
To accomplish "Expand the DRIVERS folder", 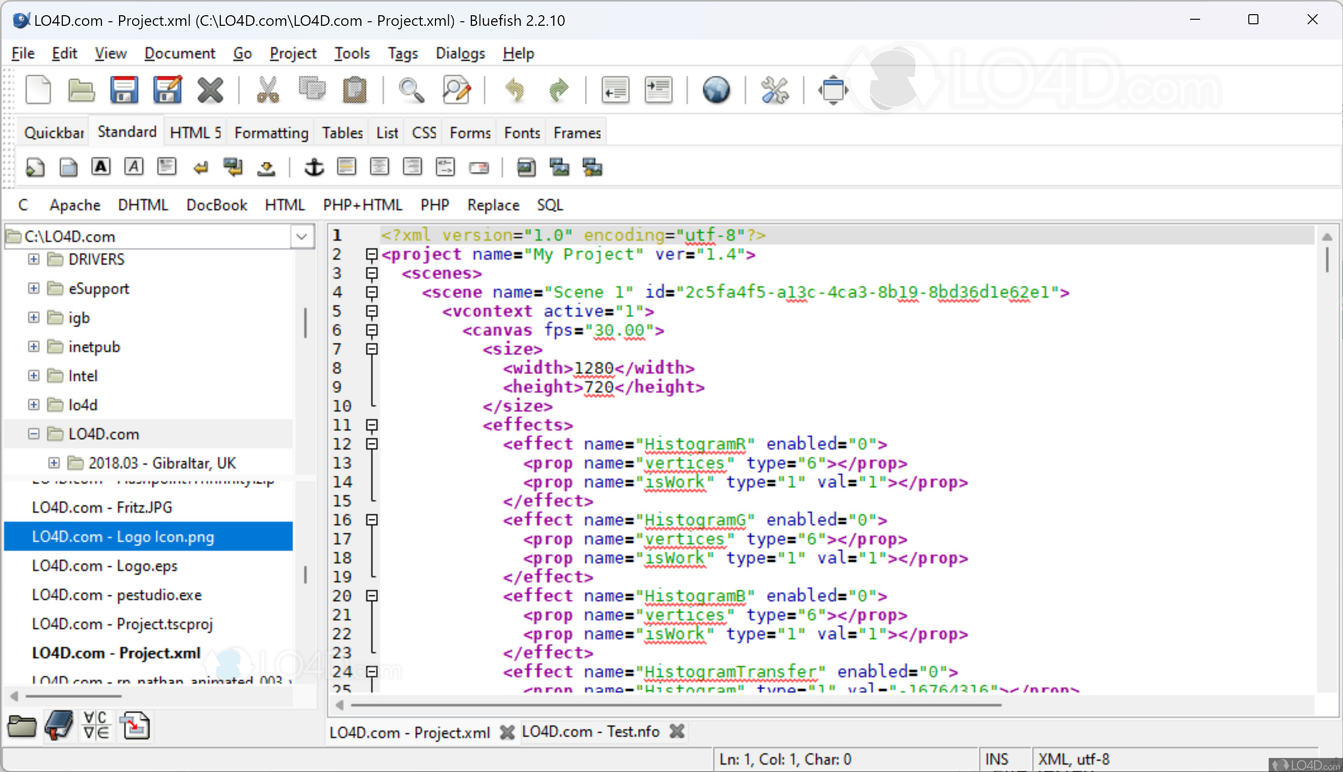I will coord(33,259).
